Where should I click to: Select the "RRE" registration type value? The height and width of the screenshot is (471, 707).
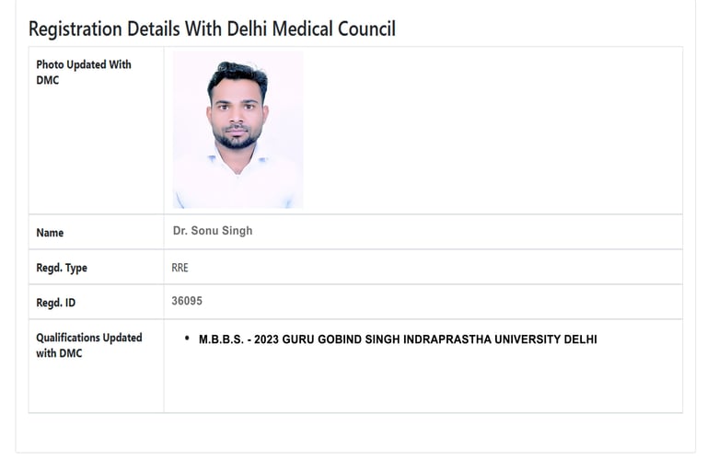tap(180, 268)
